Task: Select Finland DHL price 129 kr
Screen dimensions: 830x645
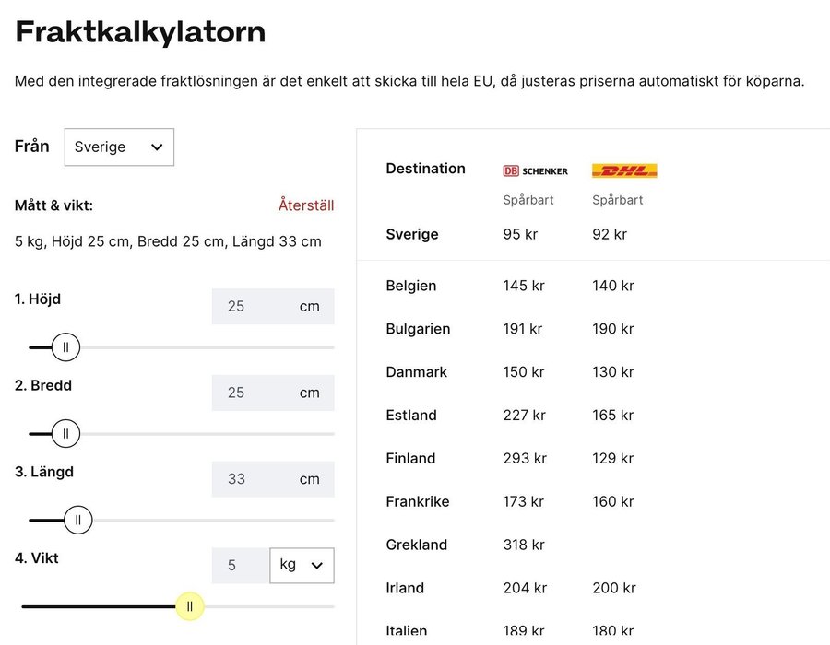Action: tap(613, 458)
